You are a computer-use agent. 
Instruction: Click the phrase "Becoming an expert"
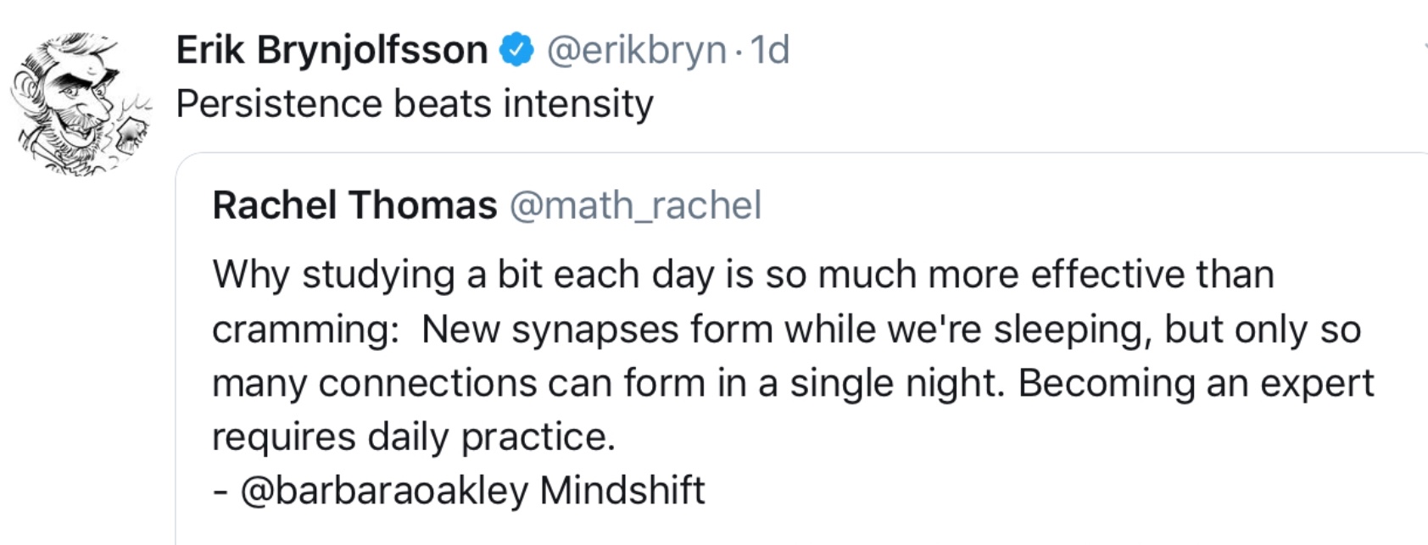coord(1196,382)
